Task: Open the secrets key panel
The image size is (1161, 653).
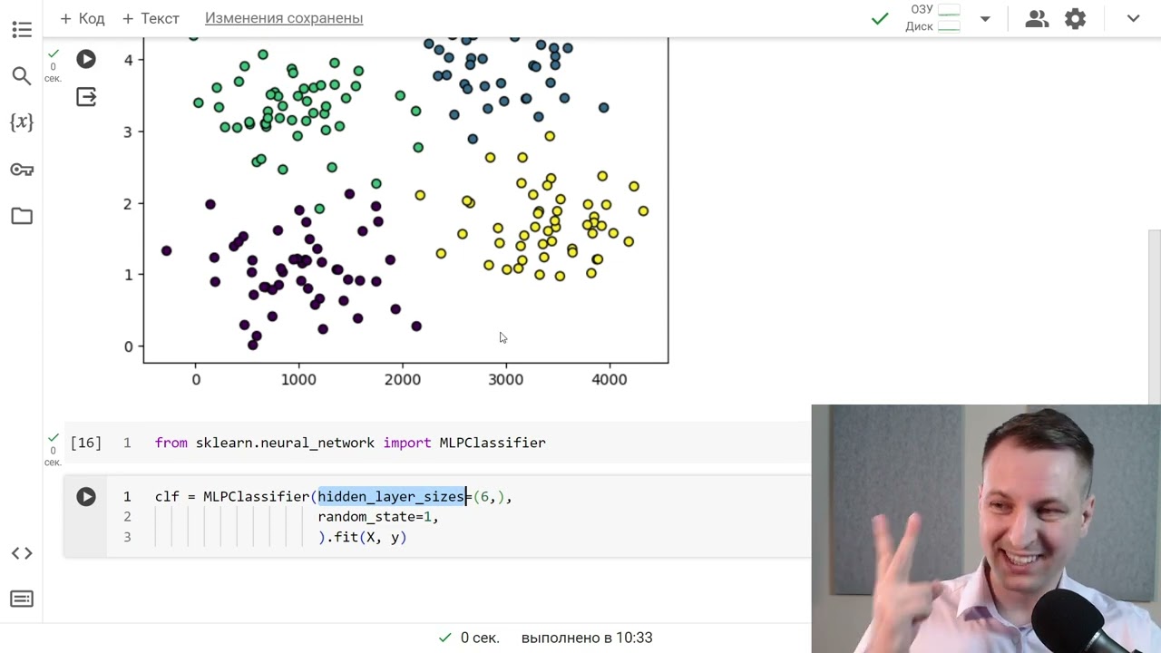Action: click(22, 170)
